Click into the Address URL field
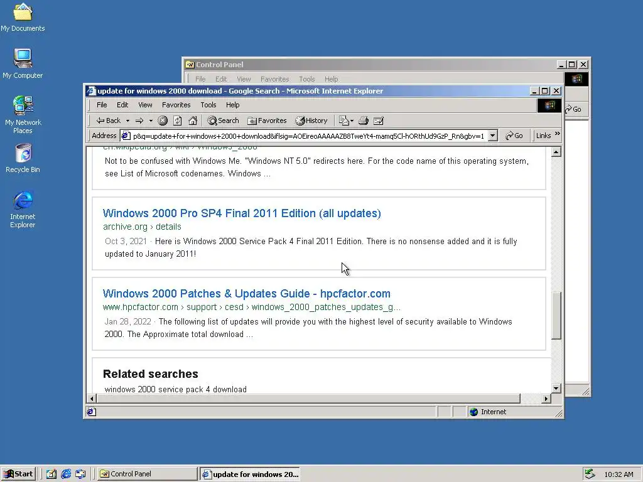This screenshot has width=643, height=482. pyautogui.click(x=308, y=136)
